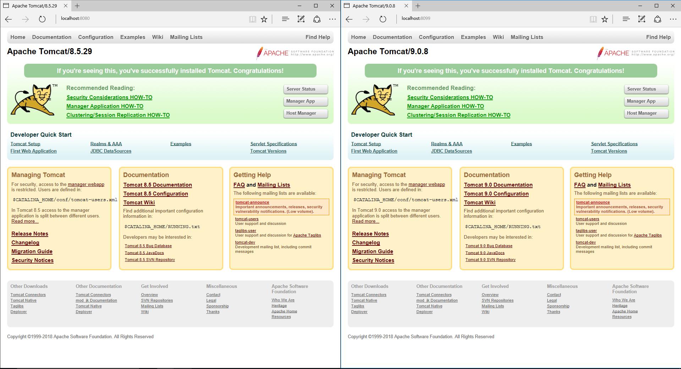This screenshot has height=369, width=681.
Task: Click Home on Tomcat 8.5.29 page
Action: pyautogui.click(x=18, y=37)
